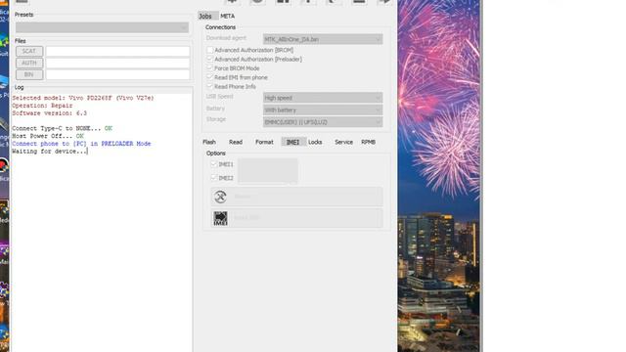The width and height of the screenshot is (626, 352).
Task: Open the Format tab
Action: coord(264,142)
